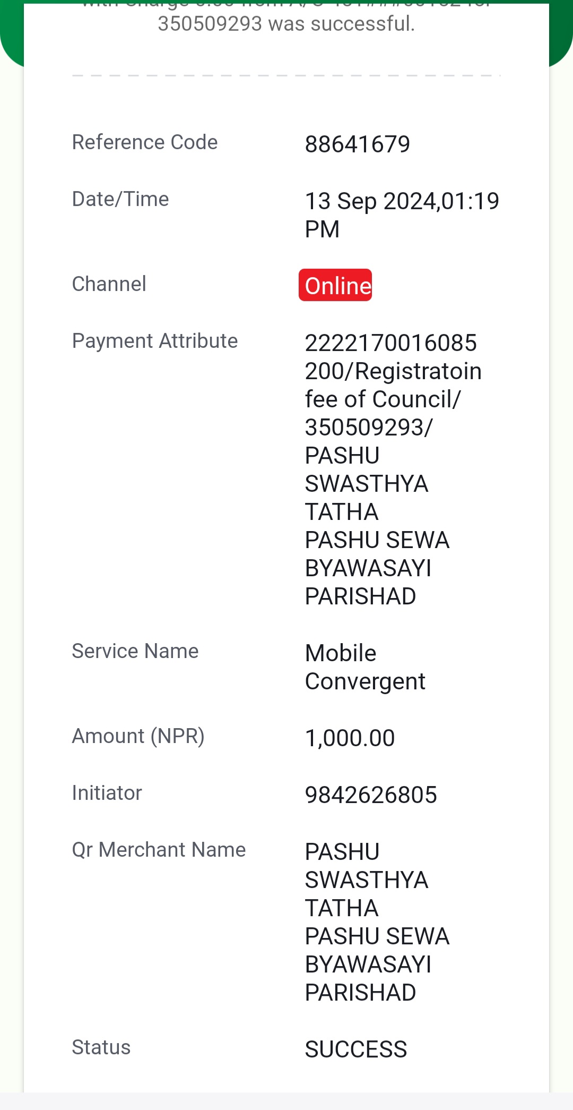Tap the Date/Time label
Image resolution: width=573 pixels, height=1110 pixels.
(x=120, y=199)
